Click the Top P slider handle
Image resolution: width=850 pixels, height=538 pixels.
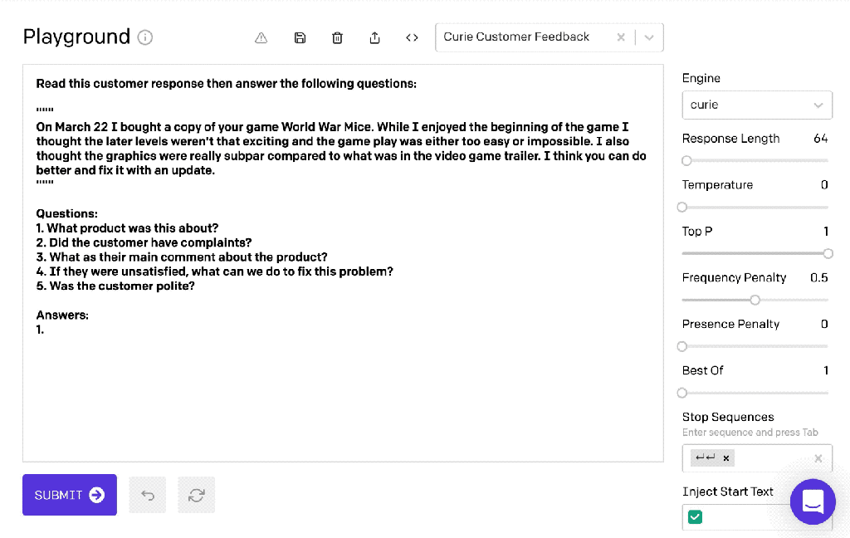(x=828, y=253)
